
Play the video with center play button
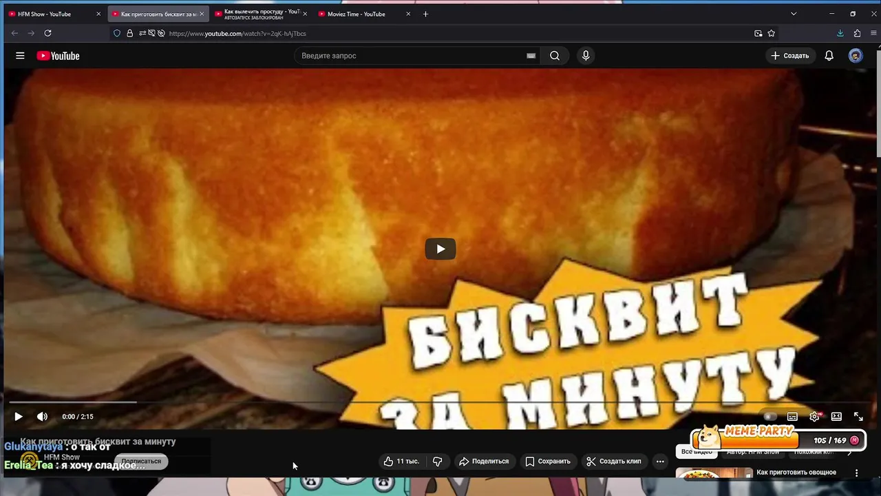point(440,249)
